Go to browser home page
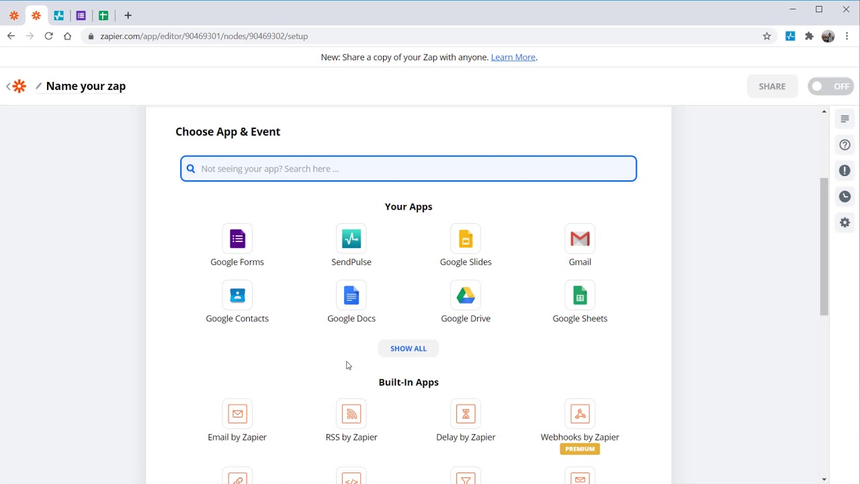This screenshot has width=860, height=484. pyautogui.click(x=67, y=36)
